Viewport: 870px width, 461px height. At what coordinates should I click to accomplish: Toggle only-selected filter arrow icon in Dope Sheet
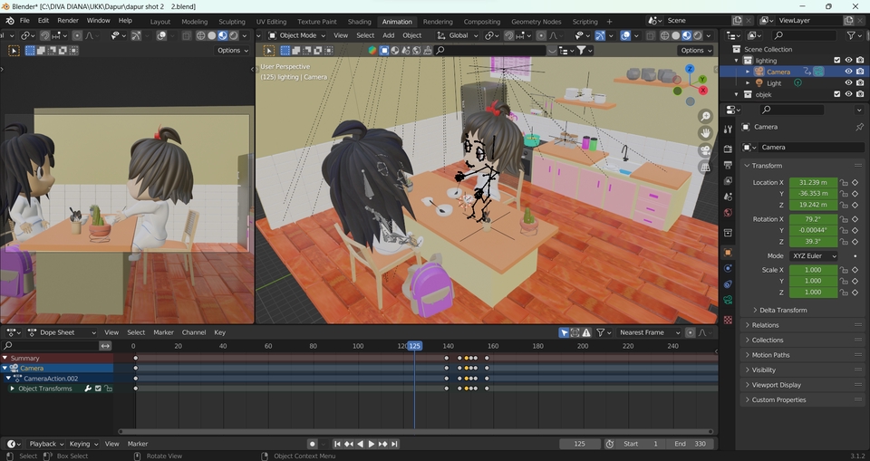point(565,333)
